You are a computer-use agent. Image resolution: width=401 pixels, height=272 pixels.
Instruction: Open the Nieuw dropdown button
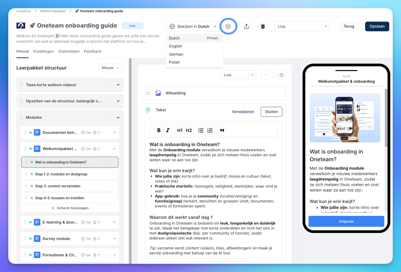click(111, 68)
